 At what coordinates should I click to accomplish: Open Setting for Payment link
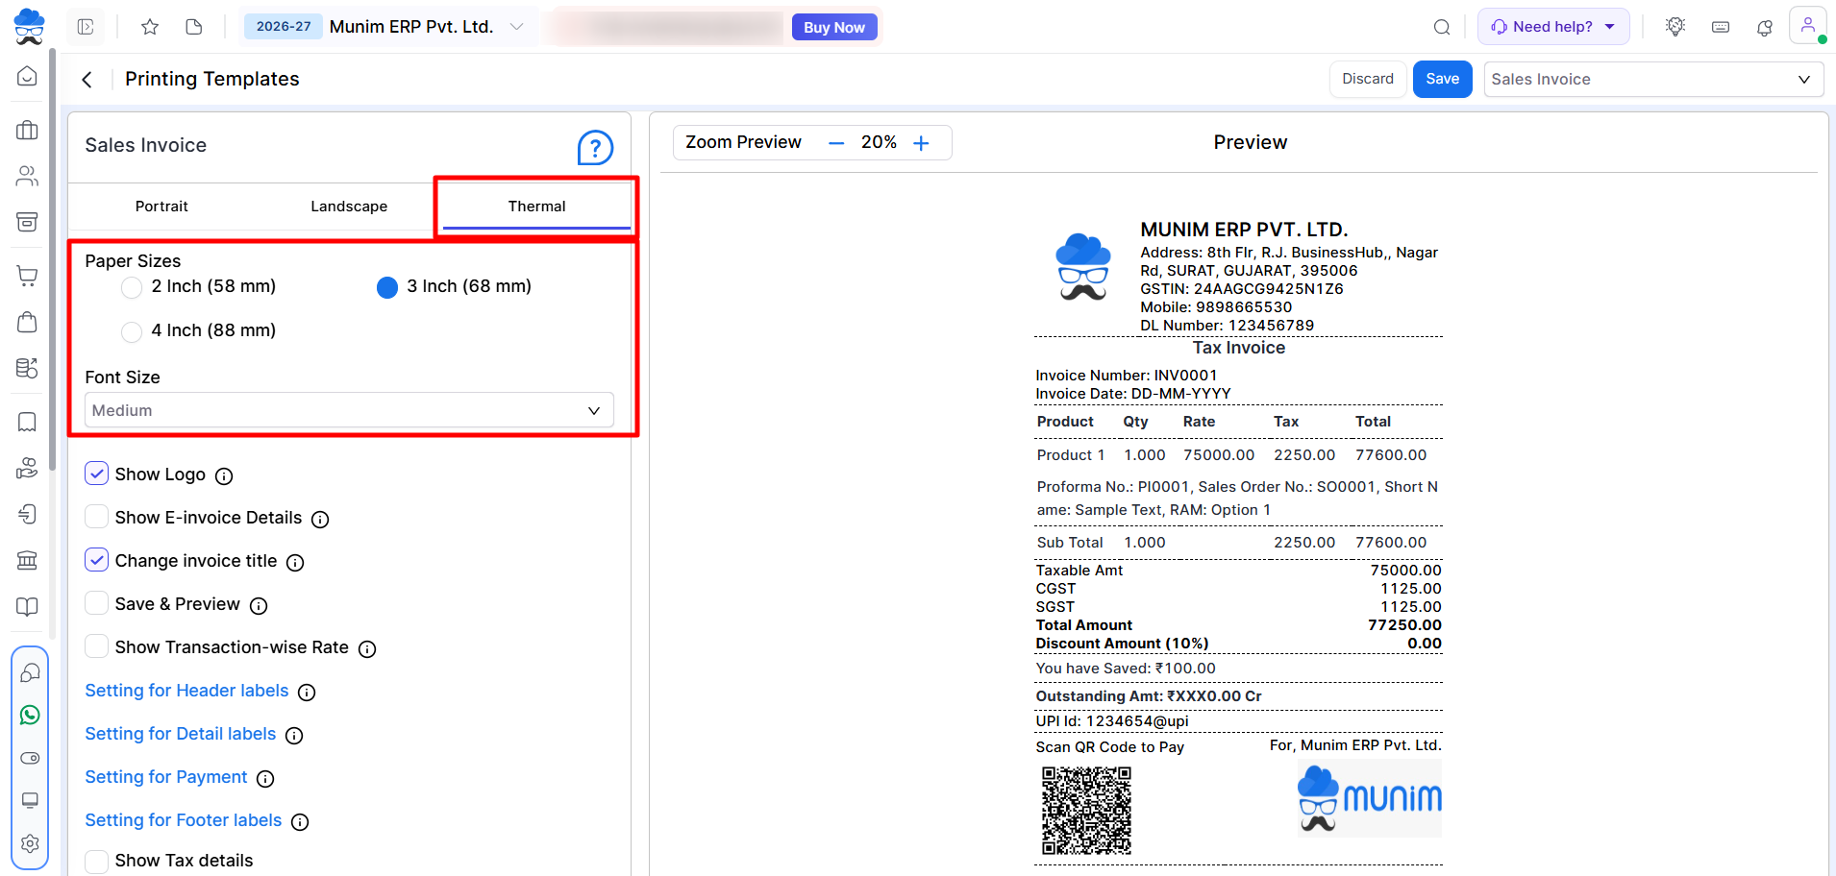click(x=166, y=777)
